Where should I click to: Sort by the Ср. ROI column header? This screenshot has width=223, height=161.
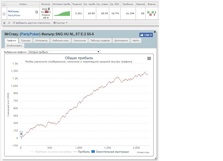115,4
